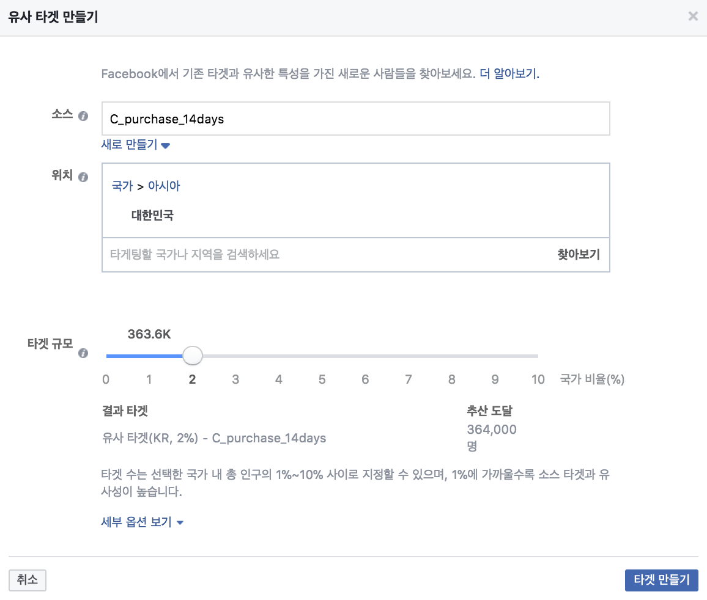This screenshot has width=707, height=600.
Task: Click the 아시아 breadcrumb link
Action: pyautogui.click(x=165, y=186)
